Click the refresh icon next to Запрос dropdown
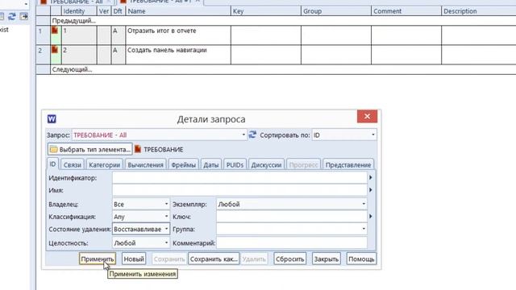Image resolution: width=516 pixels, height=290 pixels. (x=252, y=135)
